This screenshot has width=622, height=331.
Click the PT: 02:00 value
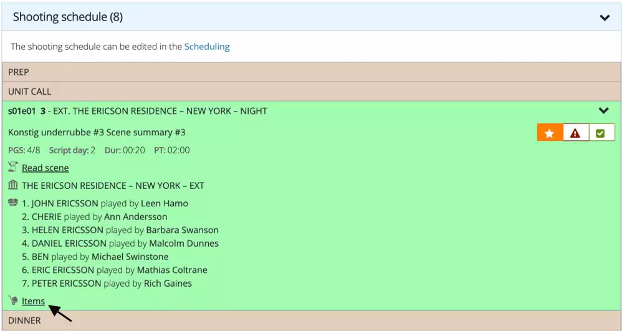pos(172,150)
